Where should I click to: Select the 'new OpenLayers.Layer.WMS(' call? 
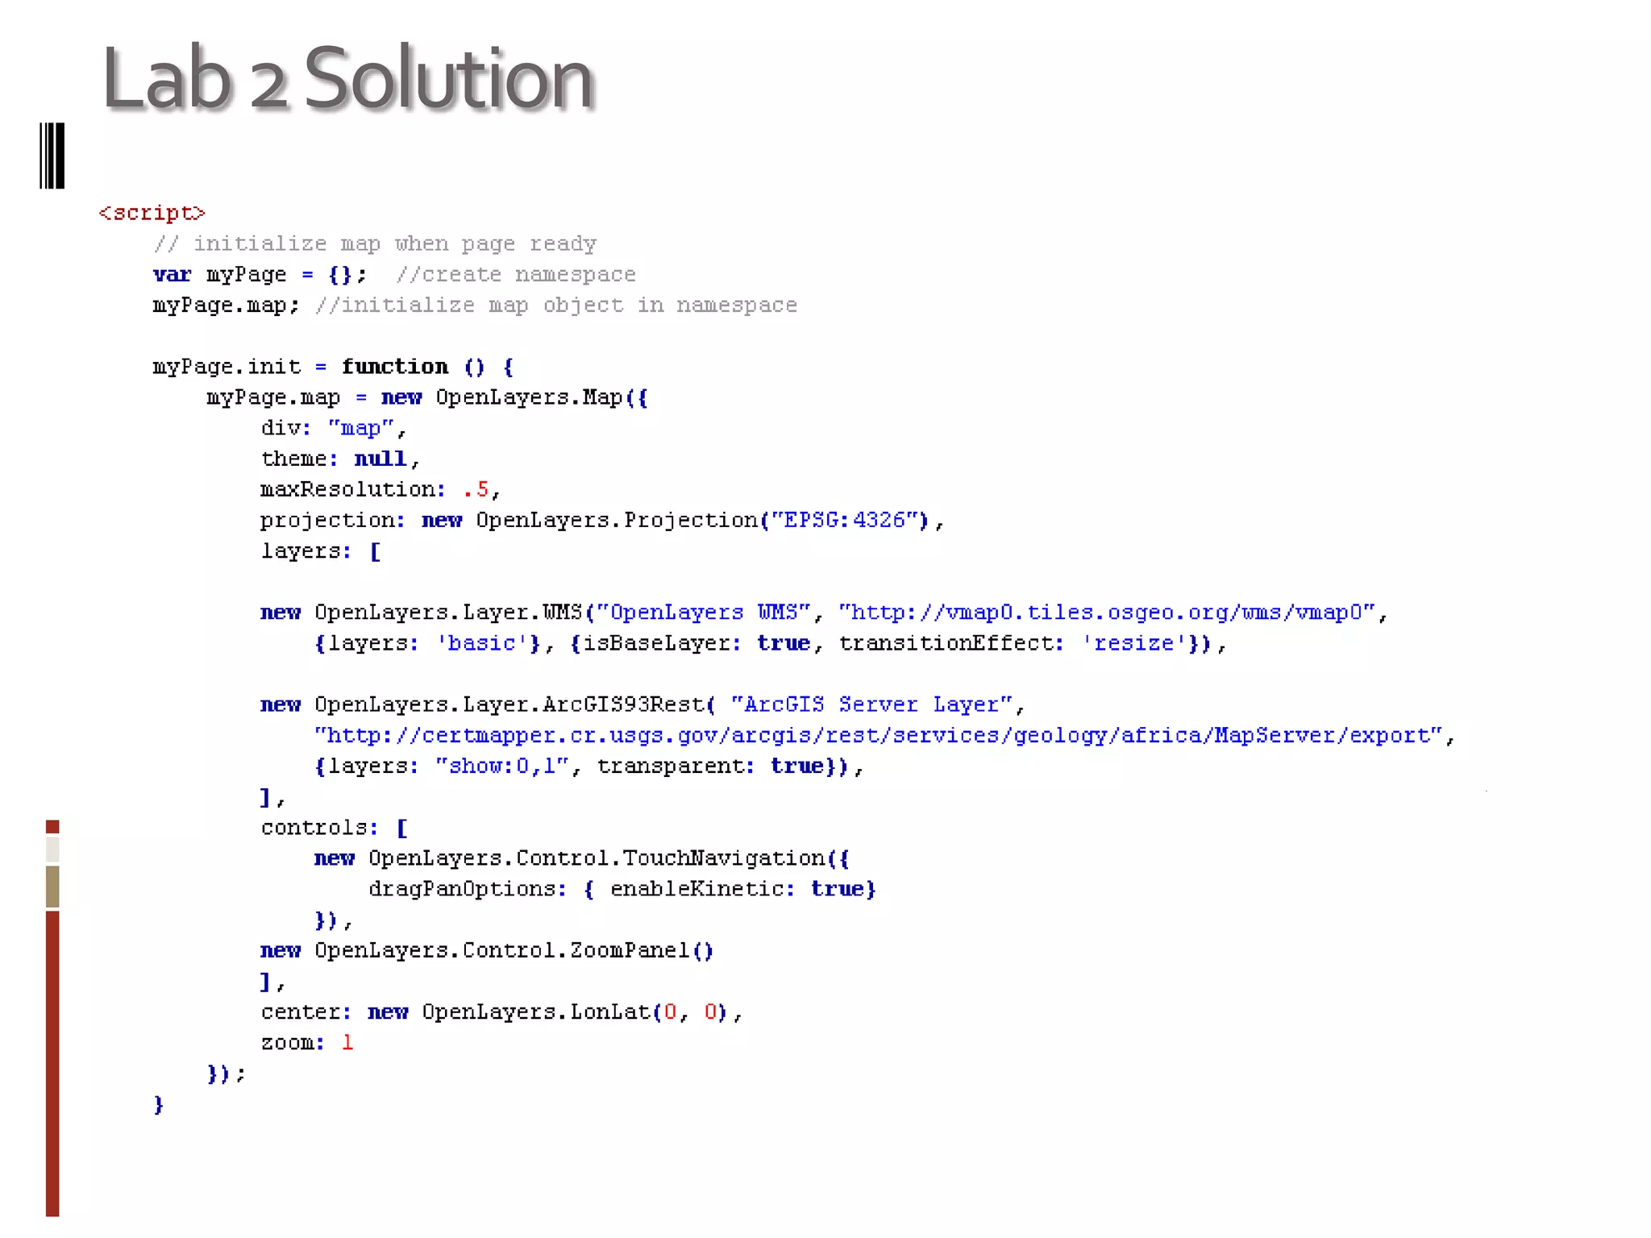[x=427, y=613]
